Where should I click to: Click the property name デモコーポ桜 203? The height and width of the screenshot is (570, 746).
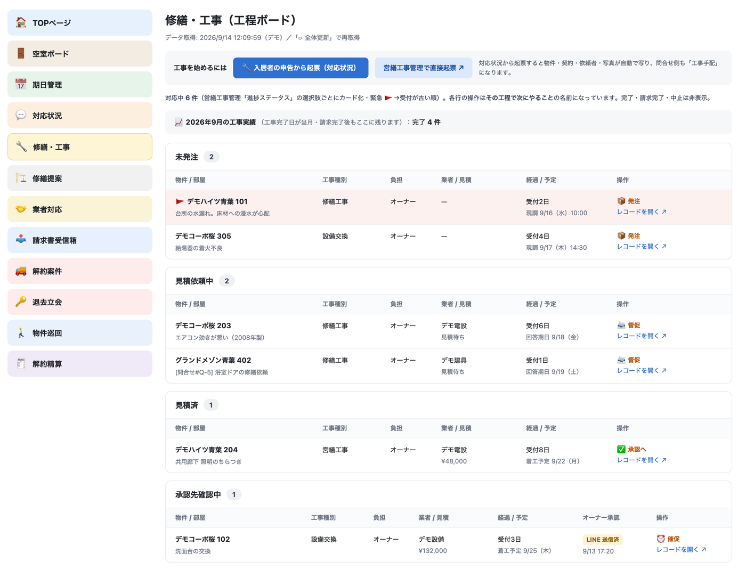click(203, 325)
